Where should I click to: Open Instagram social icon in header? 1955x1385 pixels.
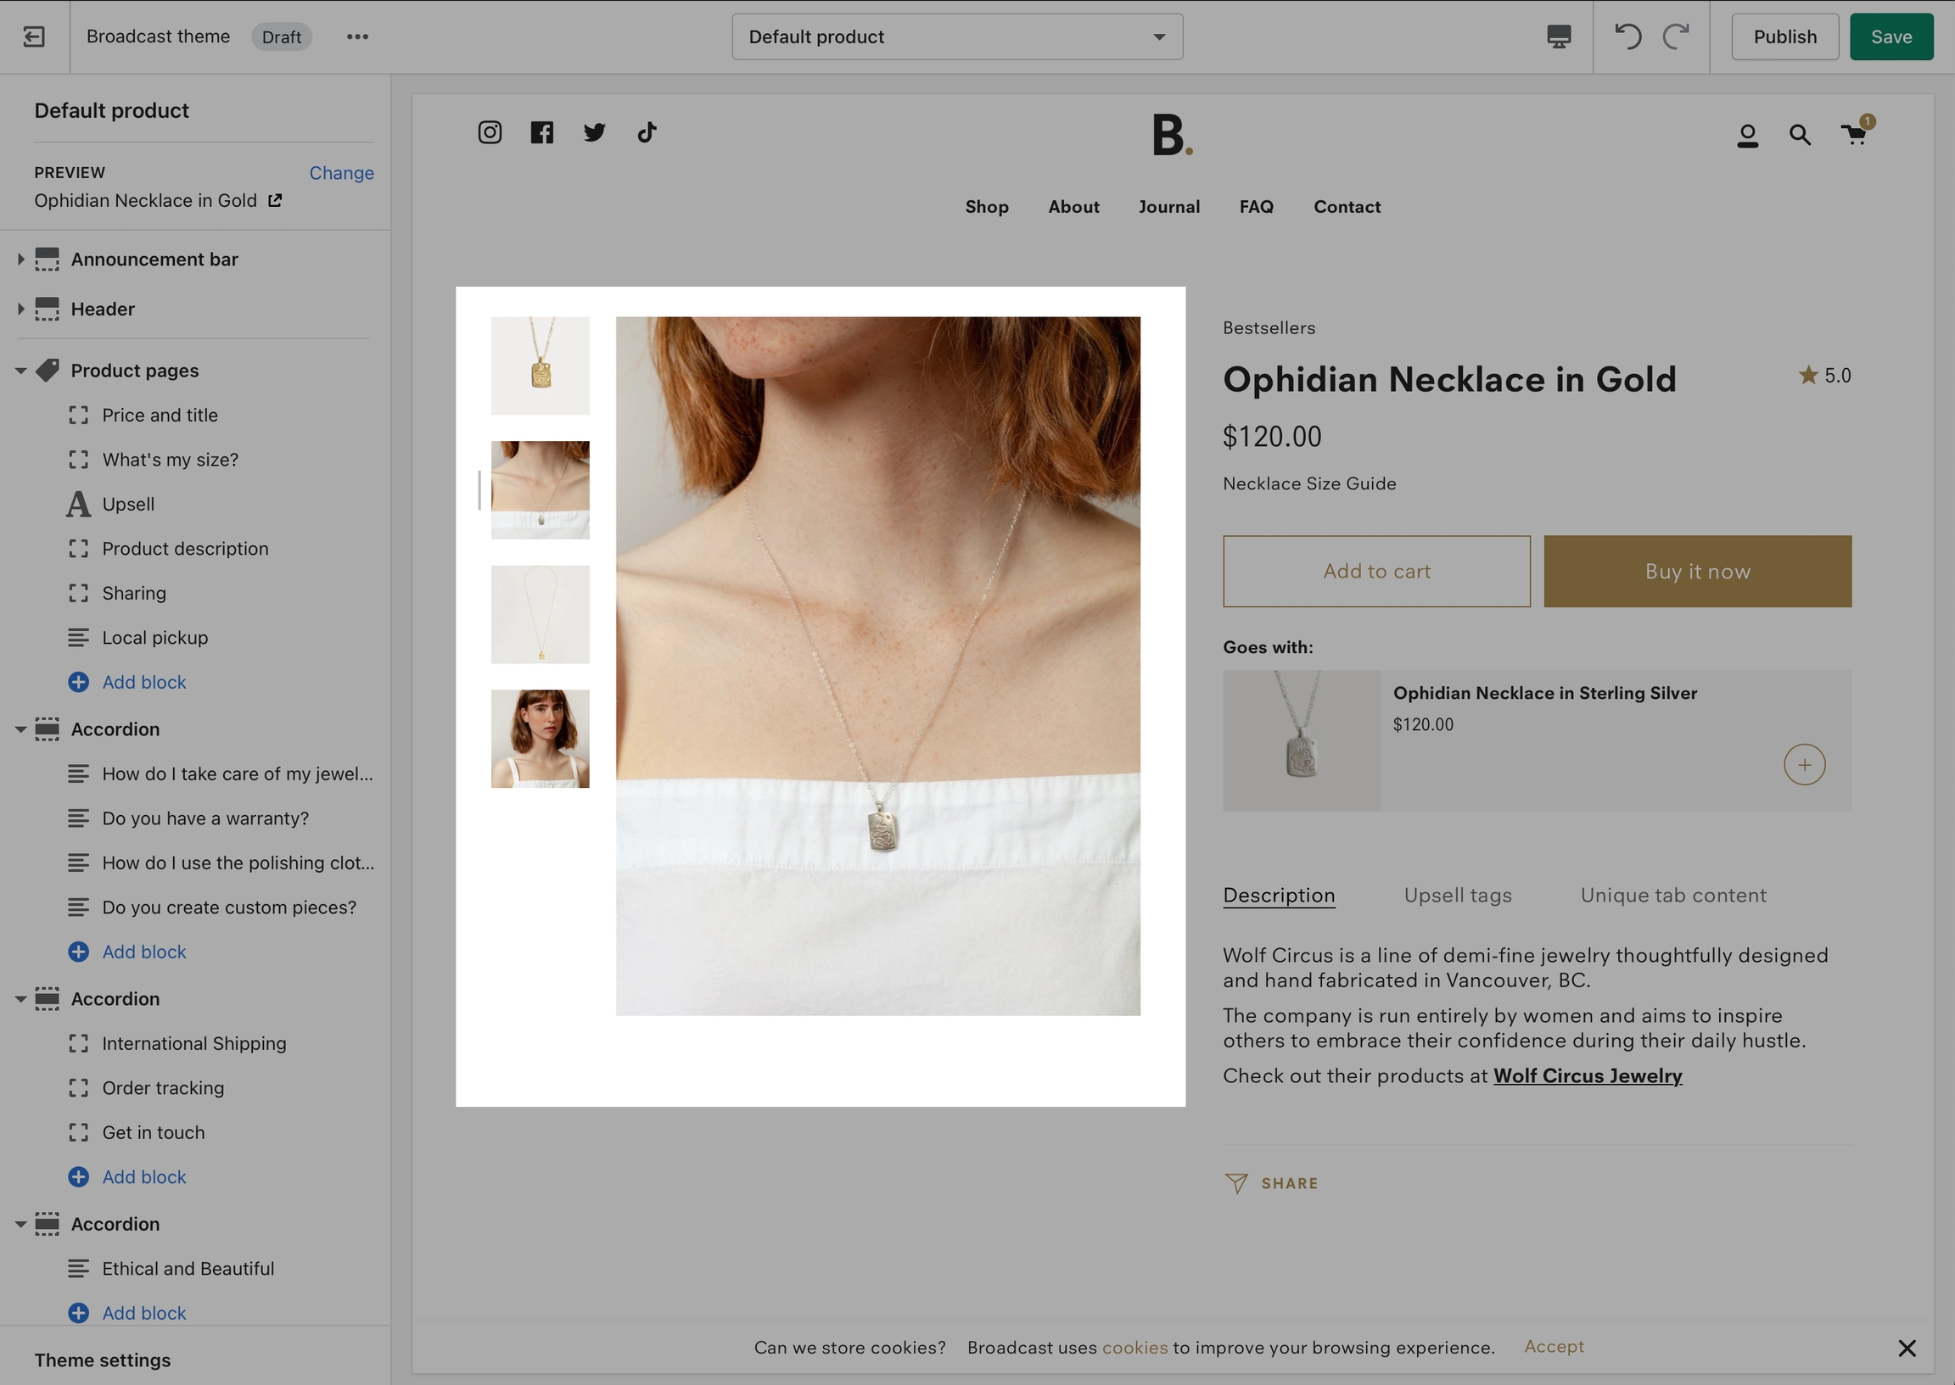490,132
